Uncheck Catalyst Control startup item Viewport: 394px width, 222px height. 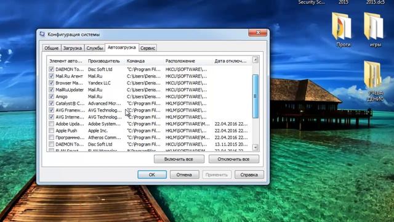point(51,103)
